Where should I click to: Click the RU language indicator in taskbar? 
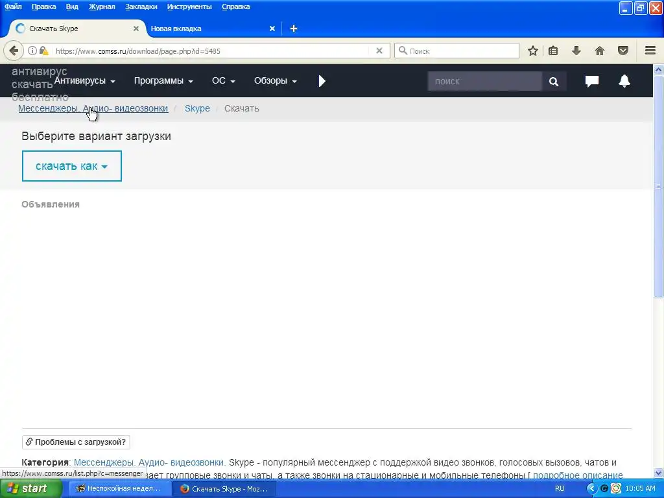click(560, 488)
